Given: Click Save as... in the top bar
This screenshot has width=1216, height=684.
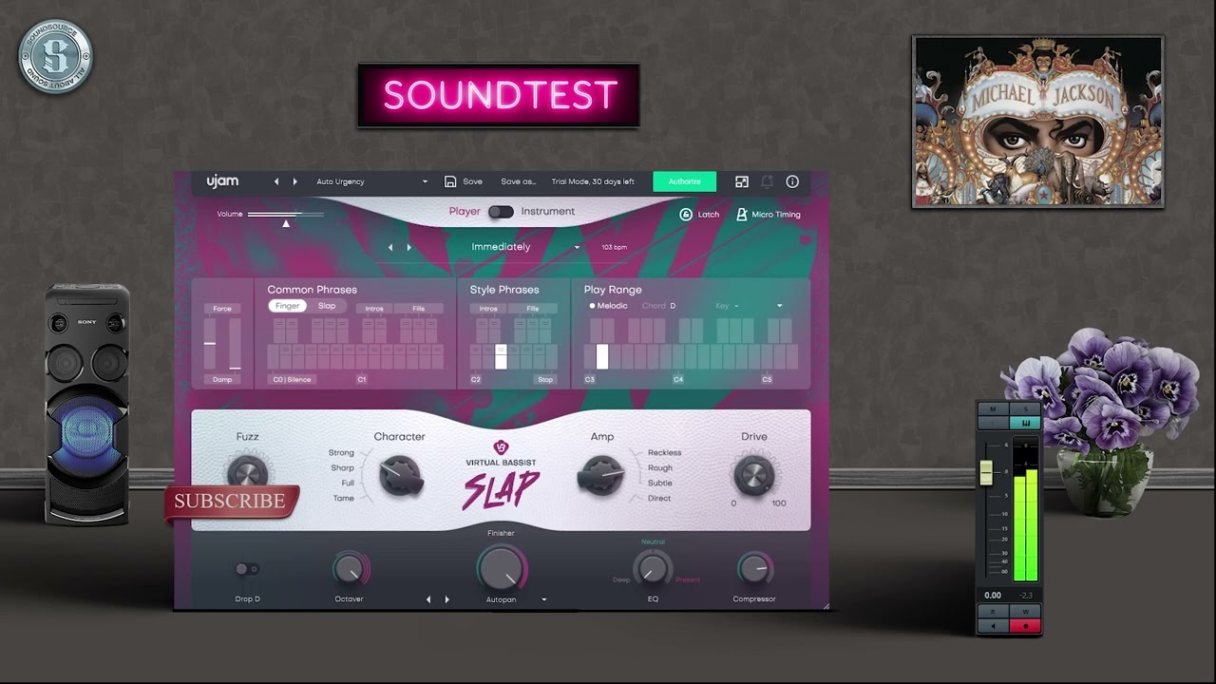Looking at the screenshot, I should 519,181.
